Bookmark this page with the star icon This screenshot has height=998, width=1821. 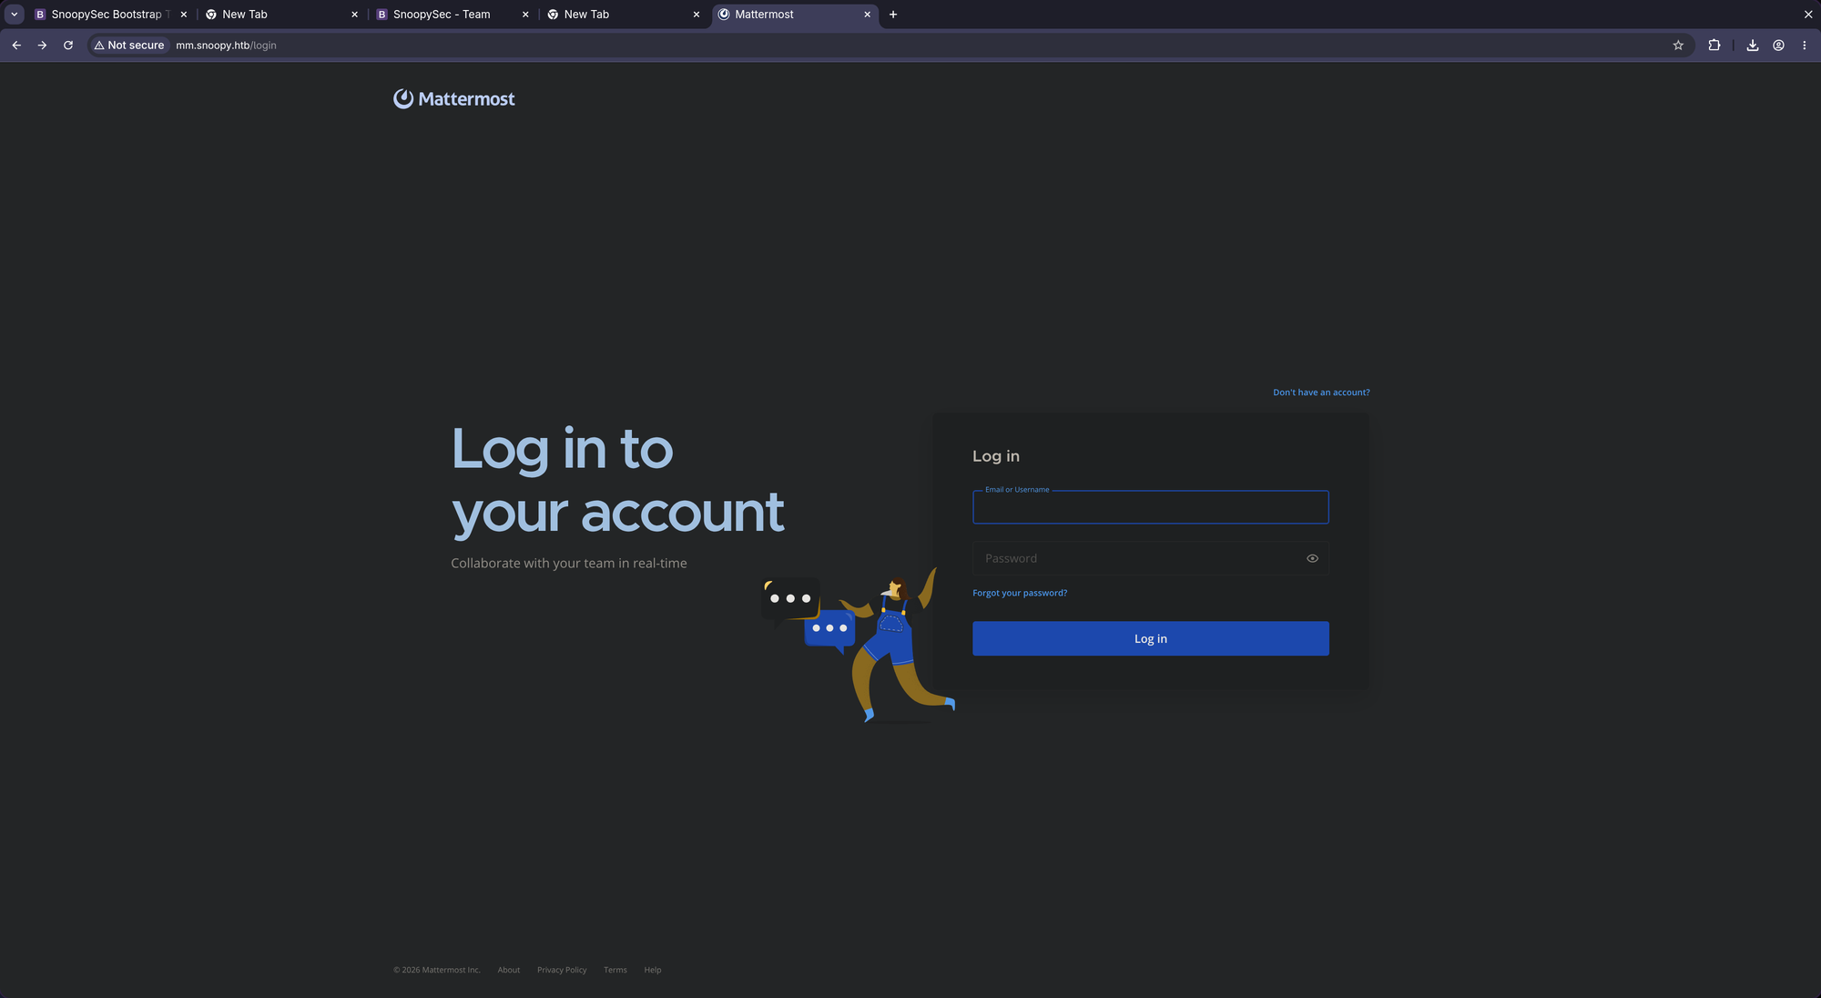(1678, 45)
